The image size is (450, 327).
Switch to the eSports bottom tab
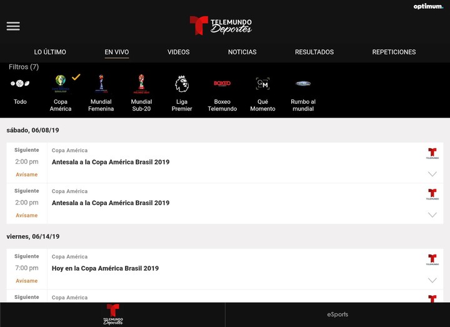337,314
